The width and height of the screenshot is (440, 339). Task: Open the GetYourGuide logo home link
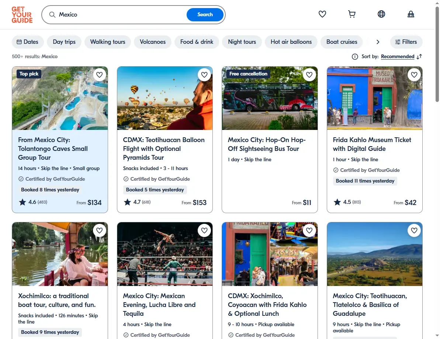click(x=22, y=15)
